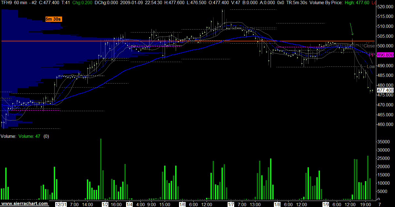Click the A:0.000 ask value
The width and height of the screenshot is (395, 207).
268,2
